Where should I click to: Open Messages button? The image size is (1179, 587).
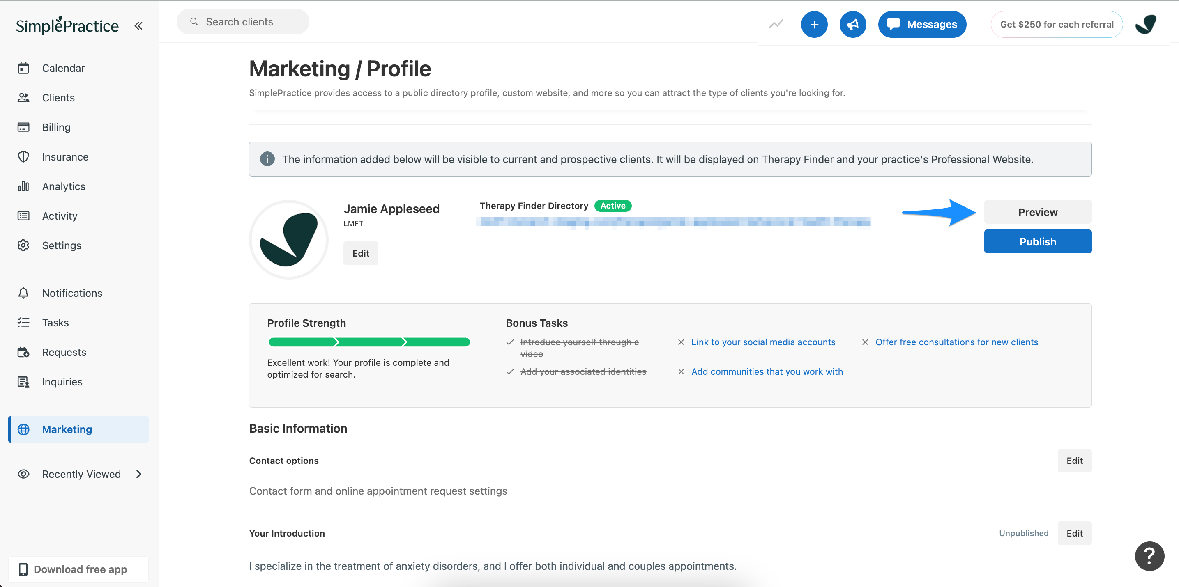pyautogui.click(x=922, y=24)
